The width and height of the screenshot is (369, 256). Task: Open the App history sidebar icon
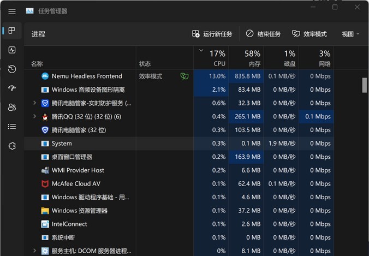pos(12,69)
